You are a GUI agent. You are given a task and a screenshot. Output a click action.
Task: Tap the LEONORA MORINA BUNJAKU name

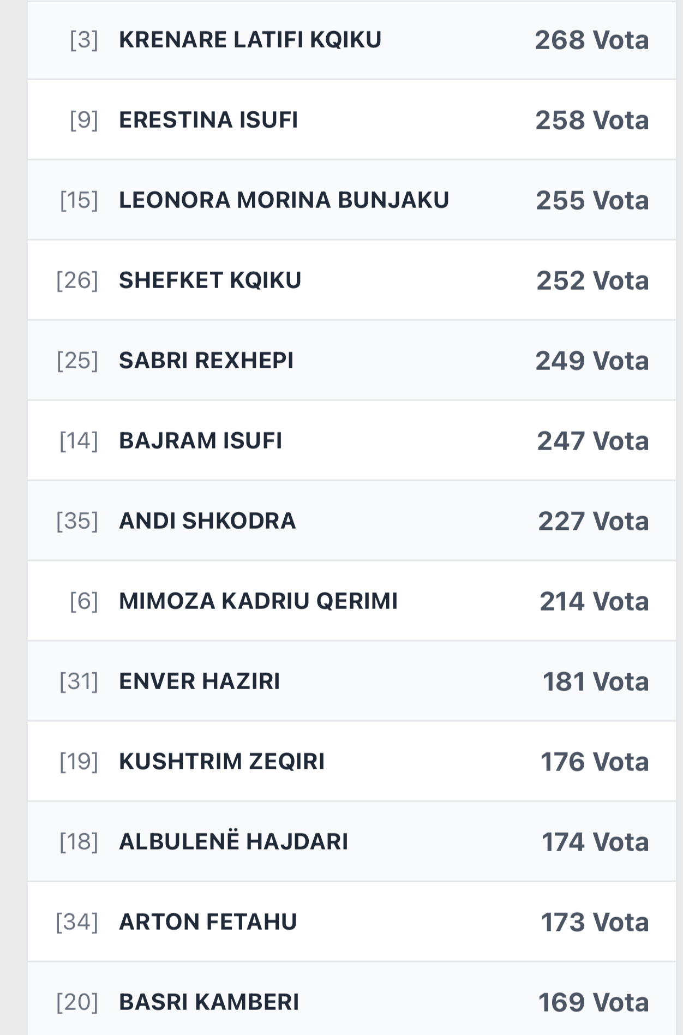[284, 200]
